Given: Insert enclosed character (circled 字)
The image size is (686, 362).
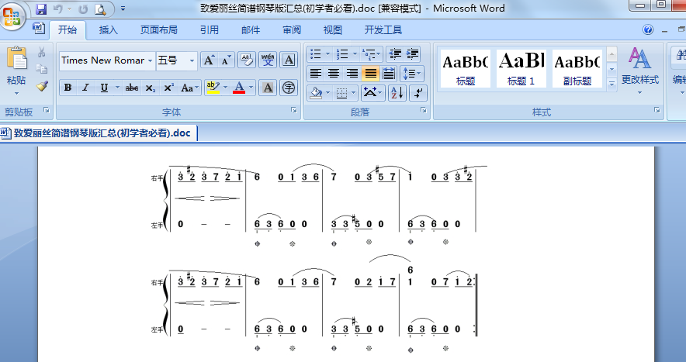Looking at the screenshot, I should click(x=289, y=88).
